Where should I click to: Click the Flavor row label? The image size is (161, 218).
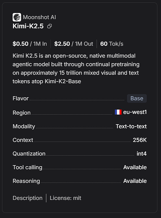click(20, 99)
